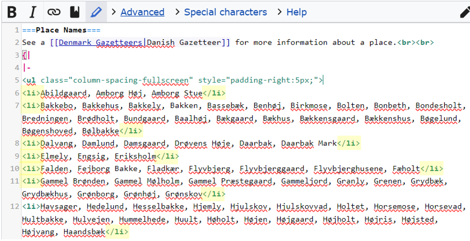Click the word Bondesholt
The width and height of the screenshot is (470, 241).
[438, 106]
